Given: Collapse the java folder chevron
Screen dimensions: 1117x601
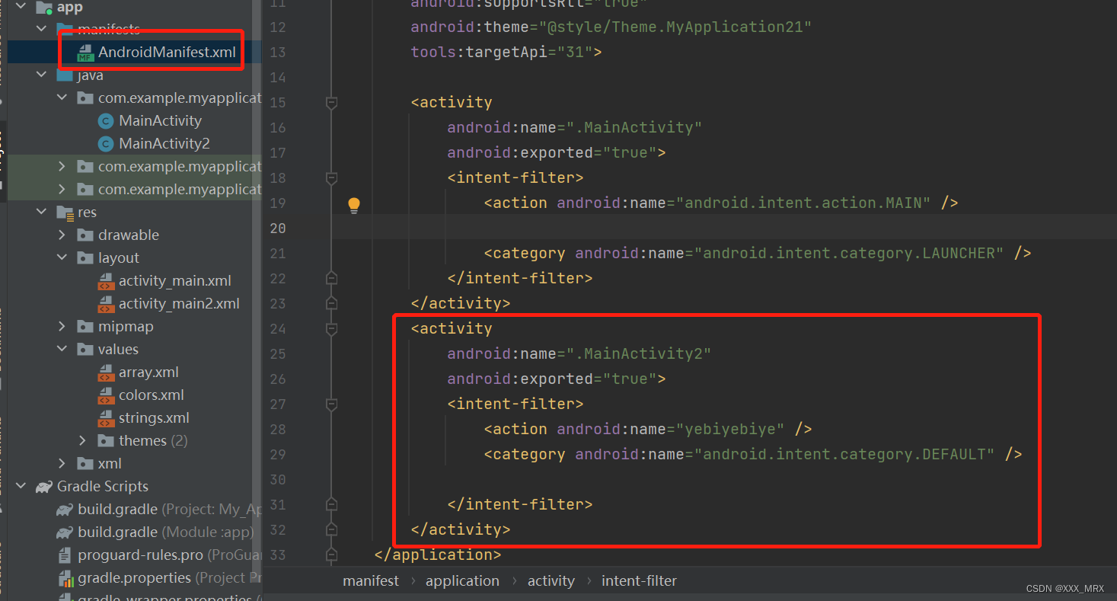Looking at the screenshot, I should [41, 75].
